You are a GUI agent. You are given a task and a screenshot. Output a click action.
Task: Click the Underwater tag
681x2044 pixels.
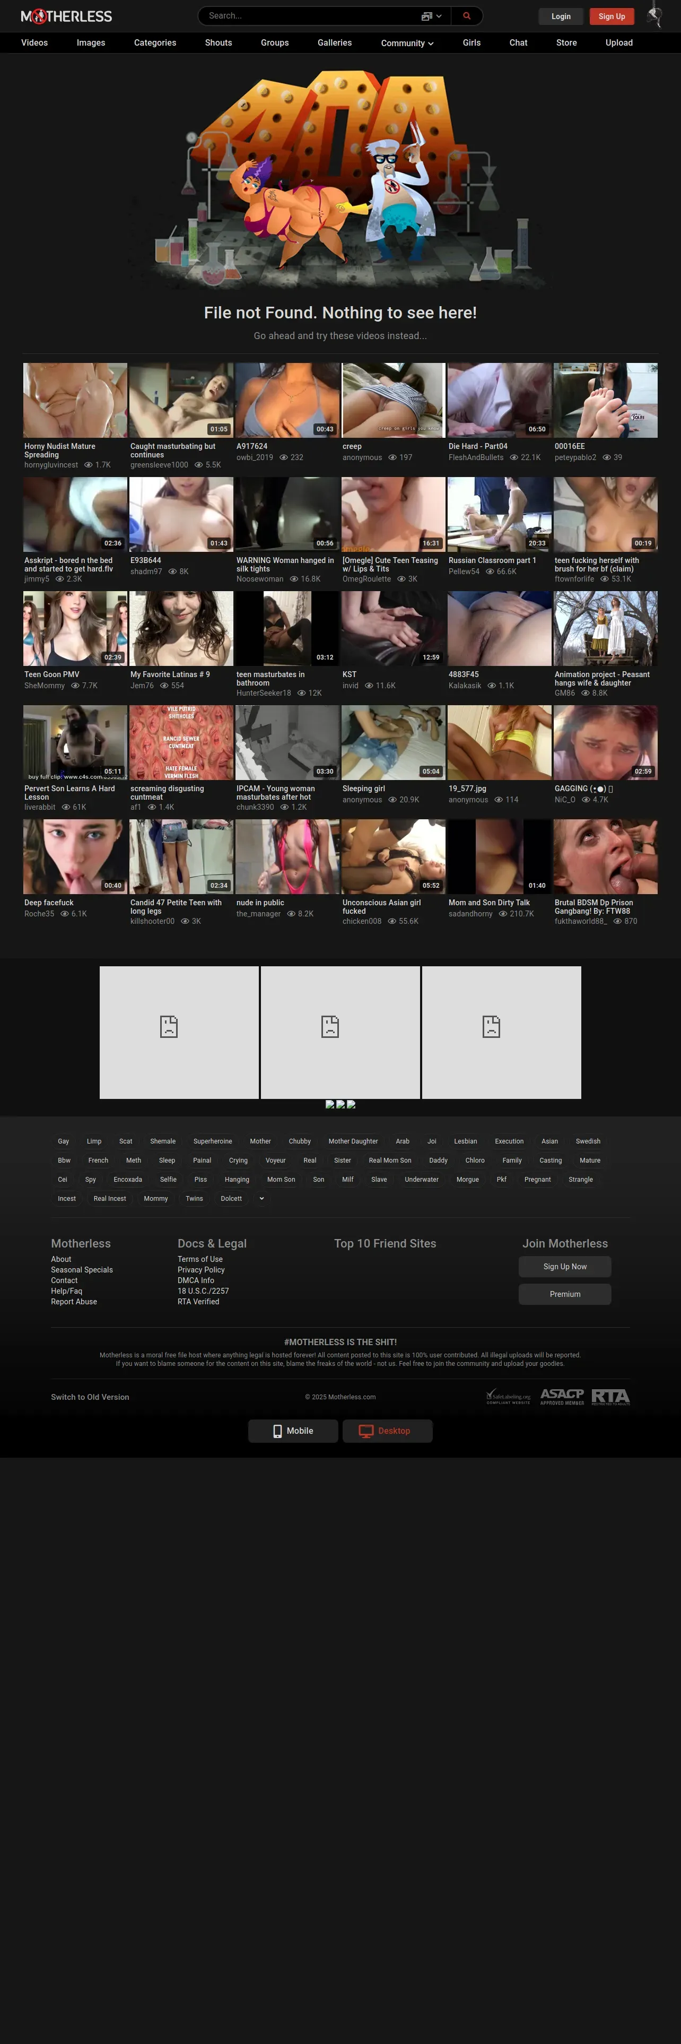[422, 1179]
